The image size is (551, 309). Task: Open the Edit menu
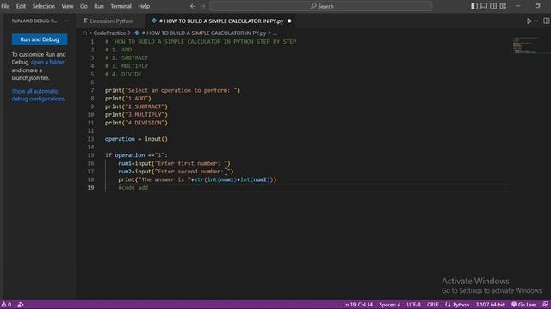tap(21, 6)
